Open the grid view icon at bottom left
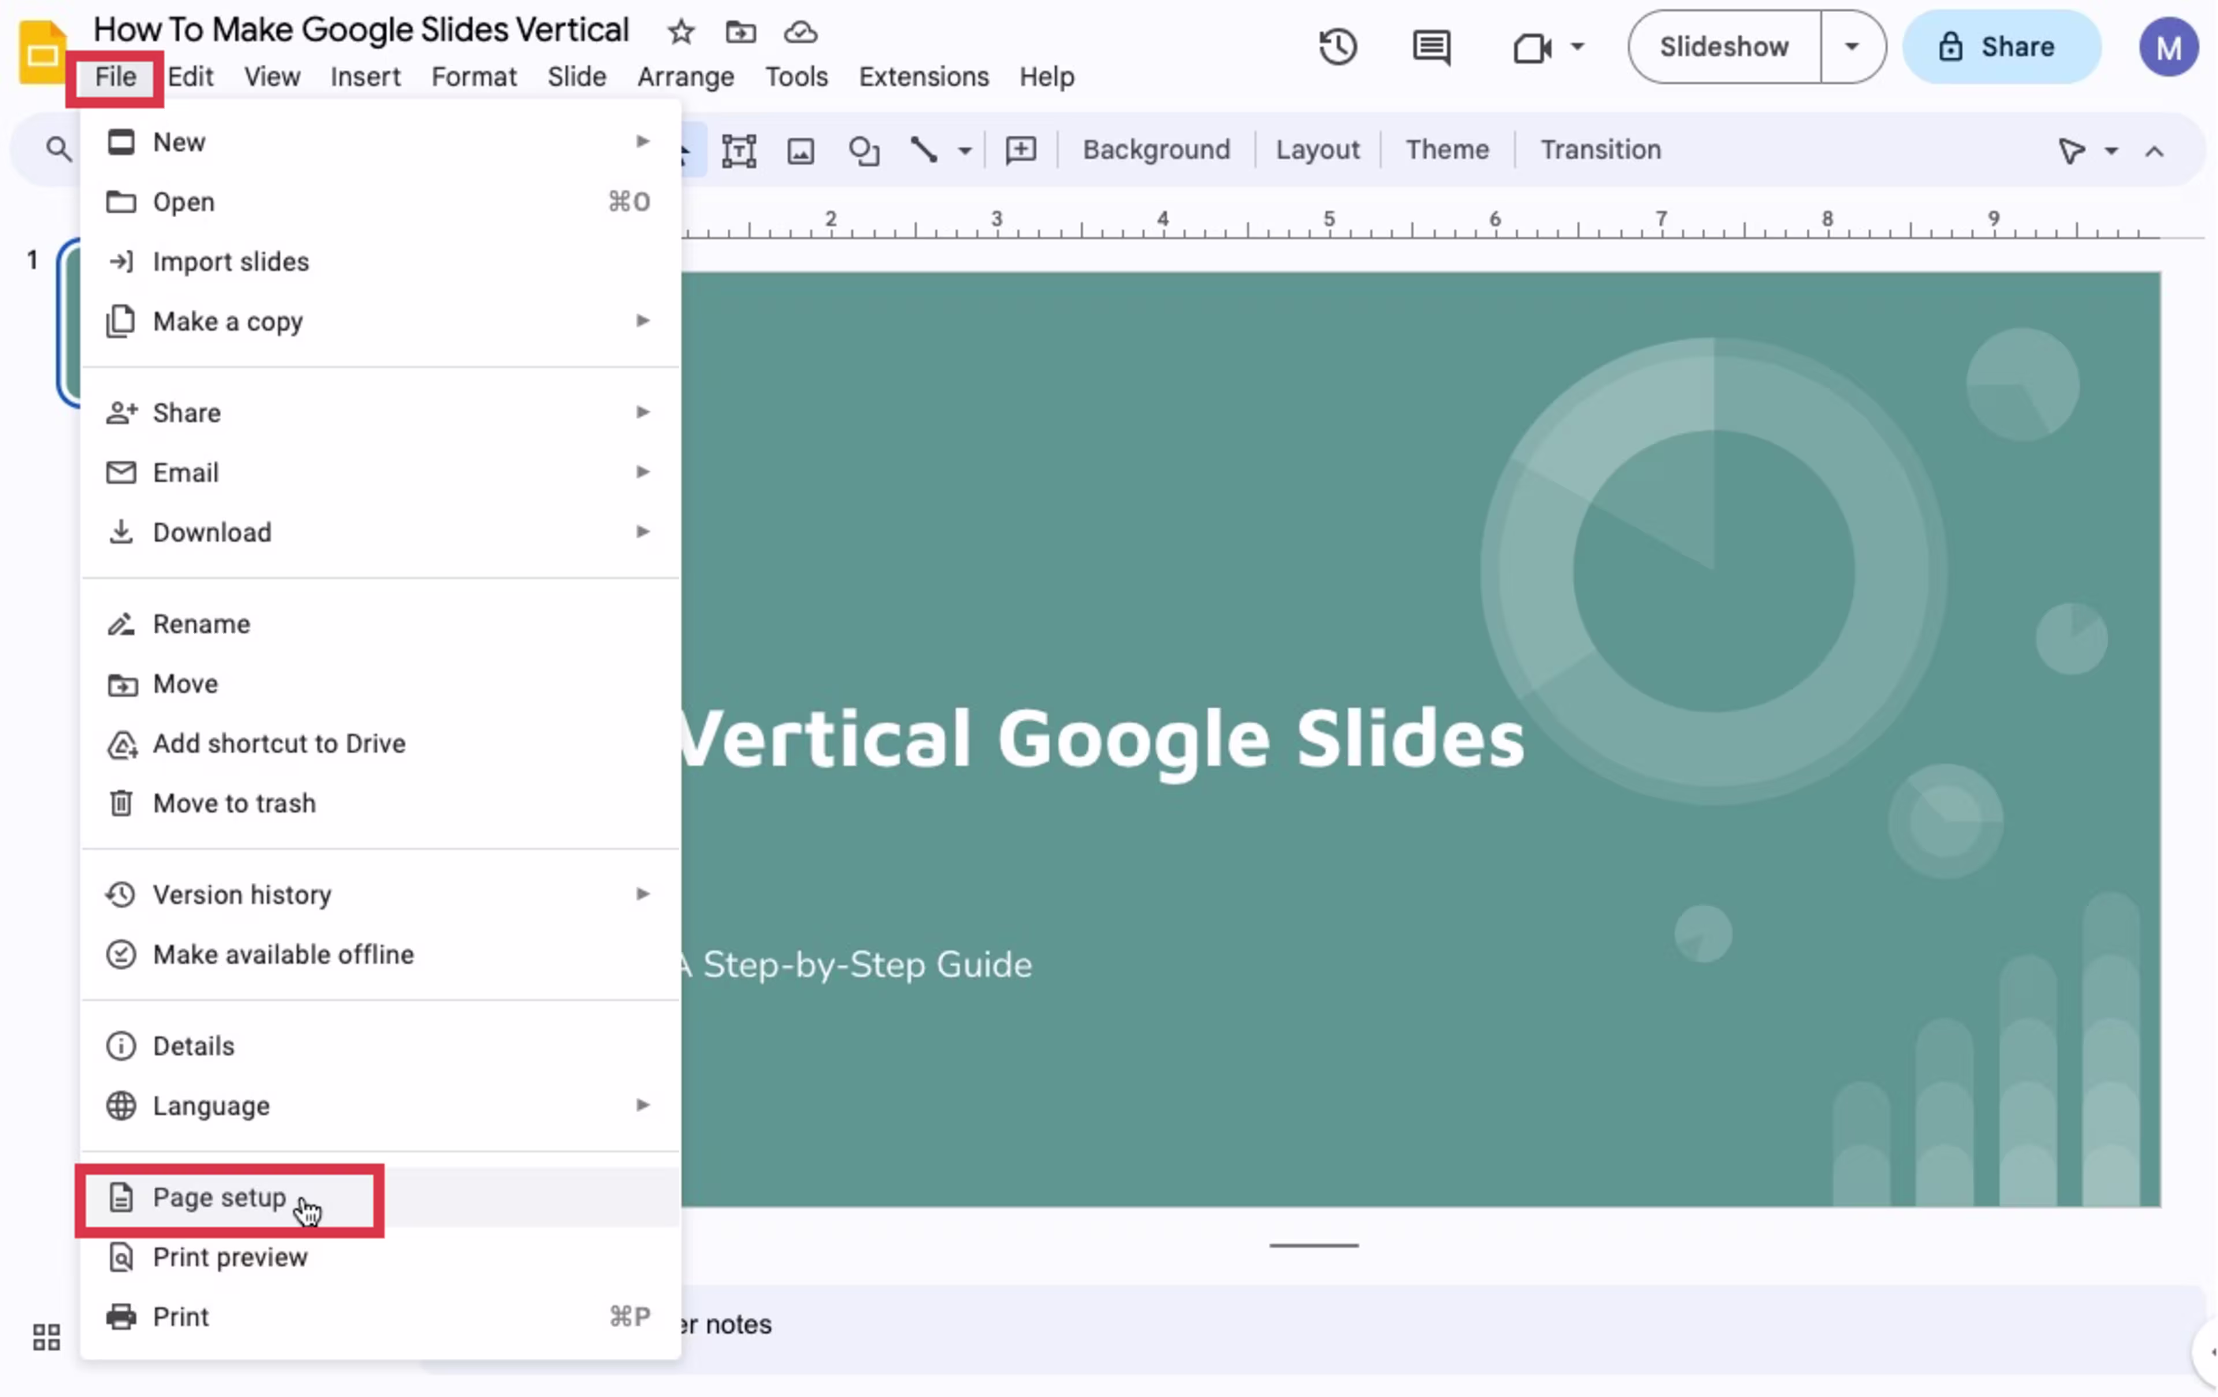Viewport: 2218px width, 1397px height. 46,1337
